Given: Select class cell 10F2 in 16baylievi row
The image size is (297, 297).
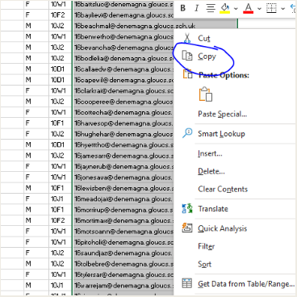Looking at the screenshot, I should pyautogui.click(x=61, y=15).
